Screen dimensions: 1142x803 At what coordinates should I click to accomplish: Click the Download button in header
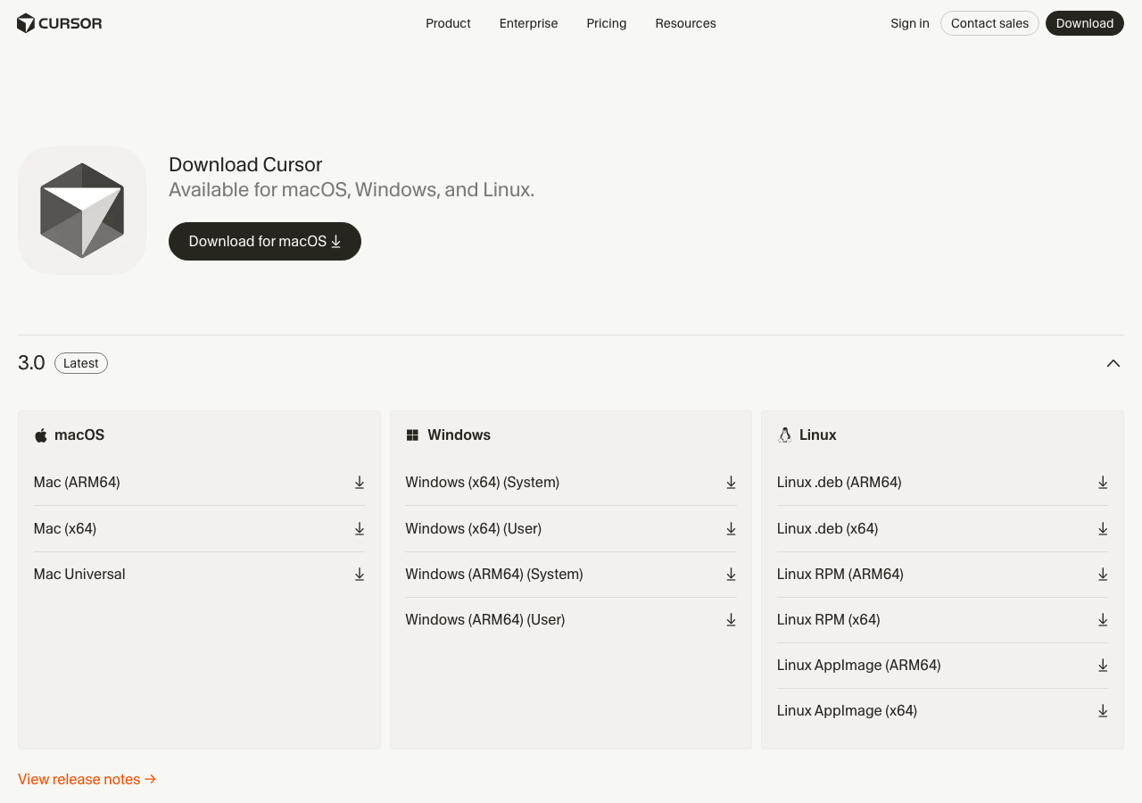point(1084,23)
